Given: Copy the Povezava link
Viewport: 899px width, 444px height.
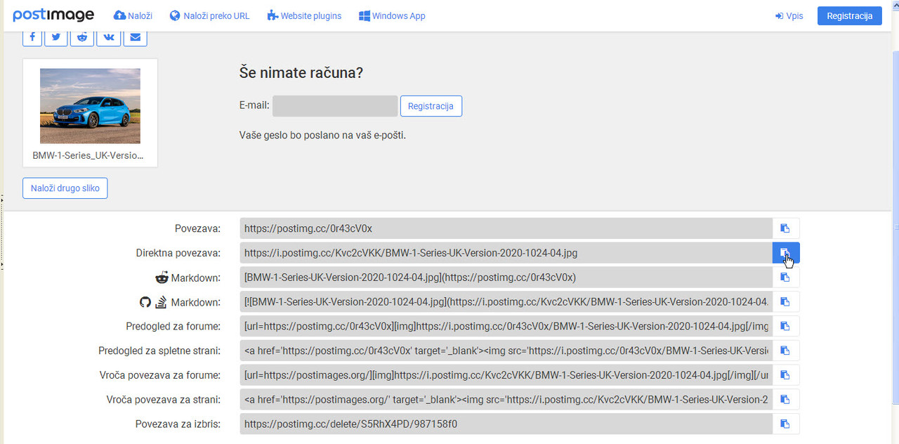Looking at the screenshot, I should tap(786, 228).
